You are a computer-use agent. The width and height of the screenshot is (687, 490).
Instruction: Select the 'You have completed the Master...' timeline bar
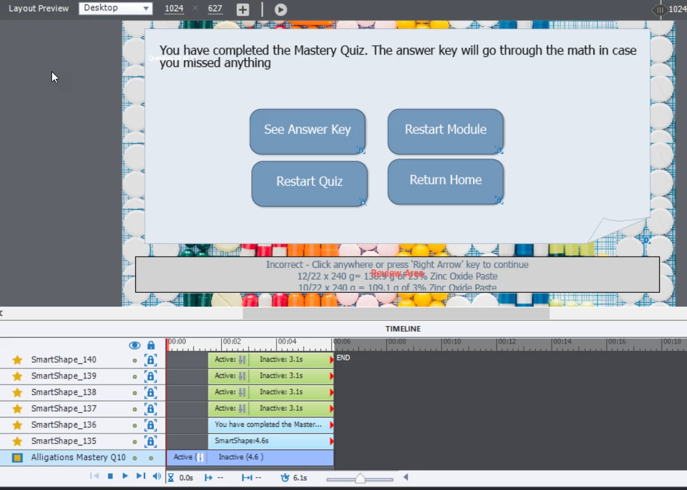coord(271,425)
